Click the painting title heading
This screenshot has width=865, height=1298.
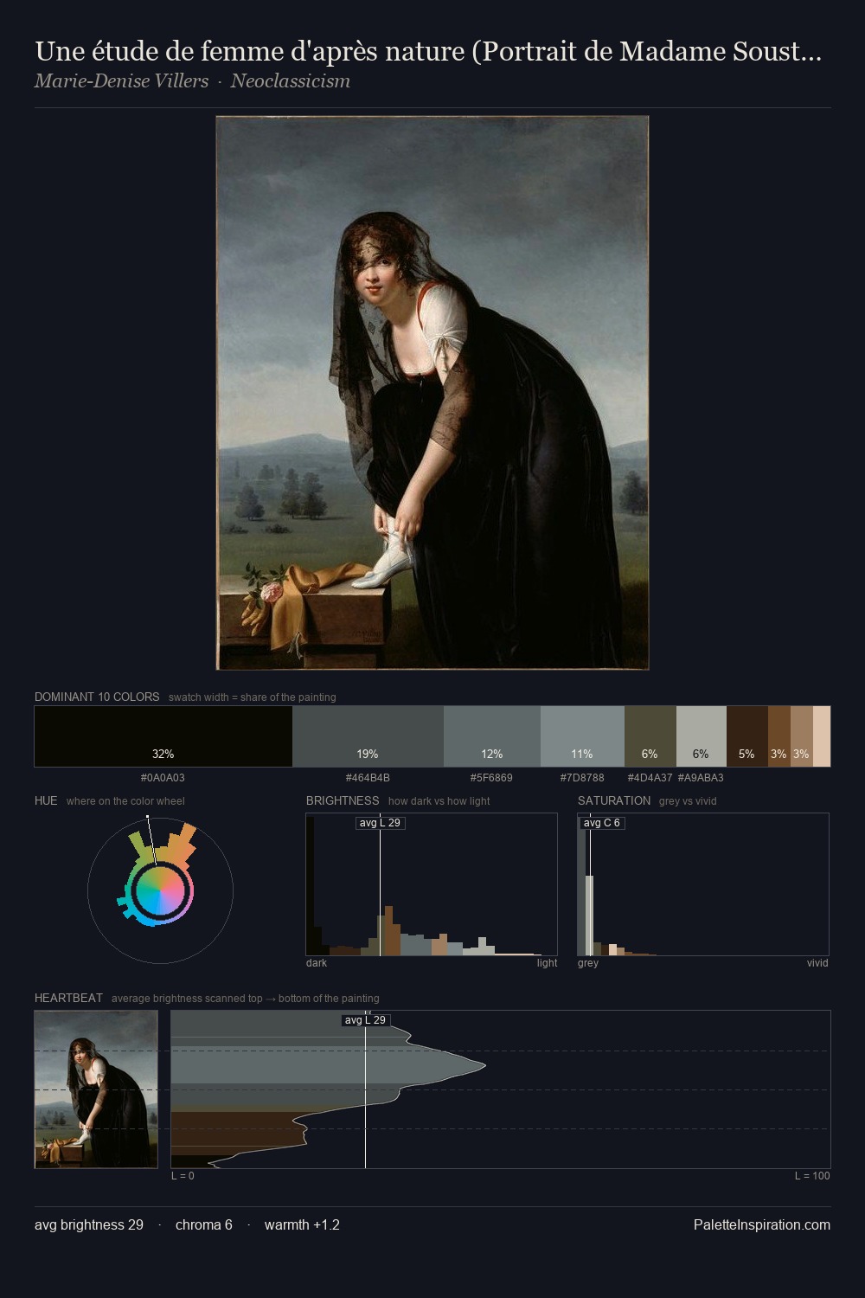click(x=428, y=52)
